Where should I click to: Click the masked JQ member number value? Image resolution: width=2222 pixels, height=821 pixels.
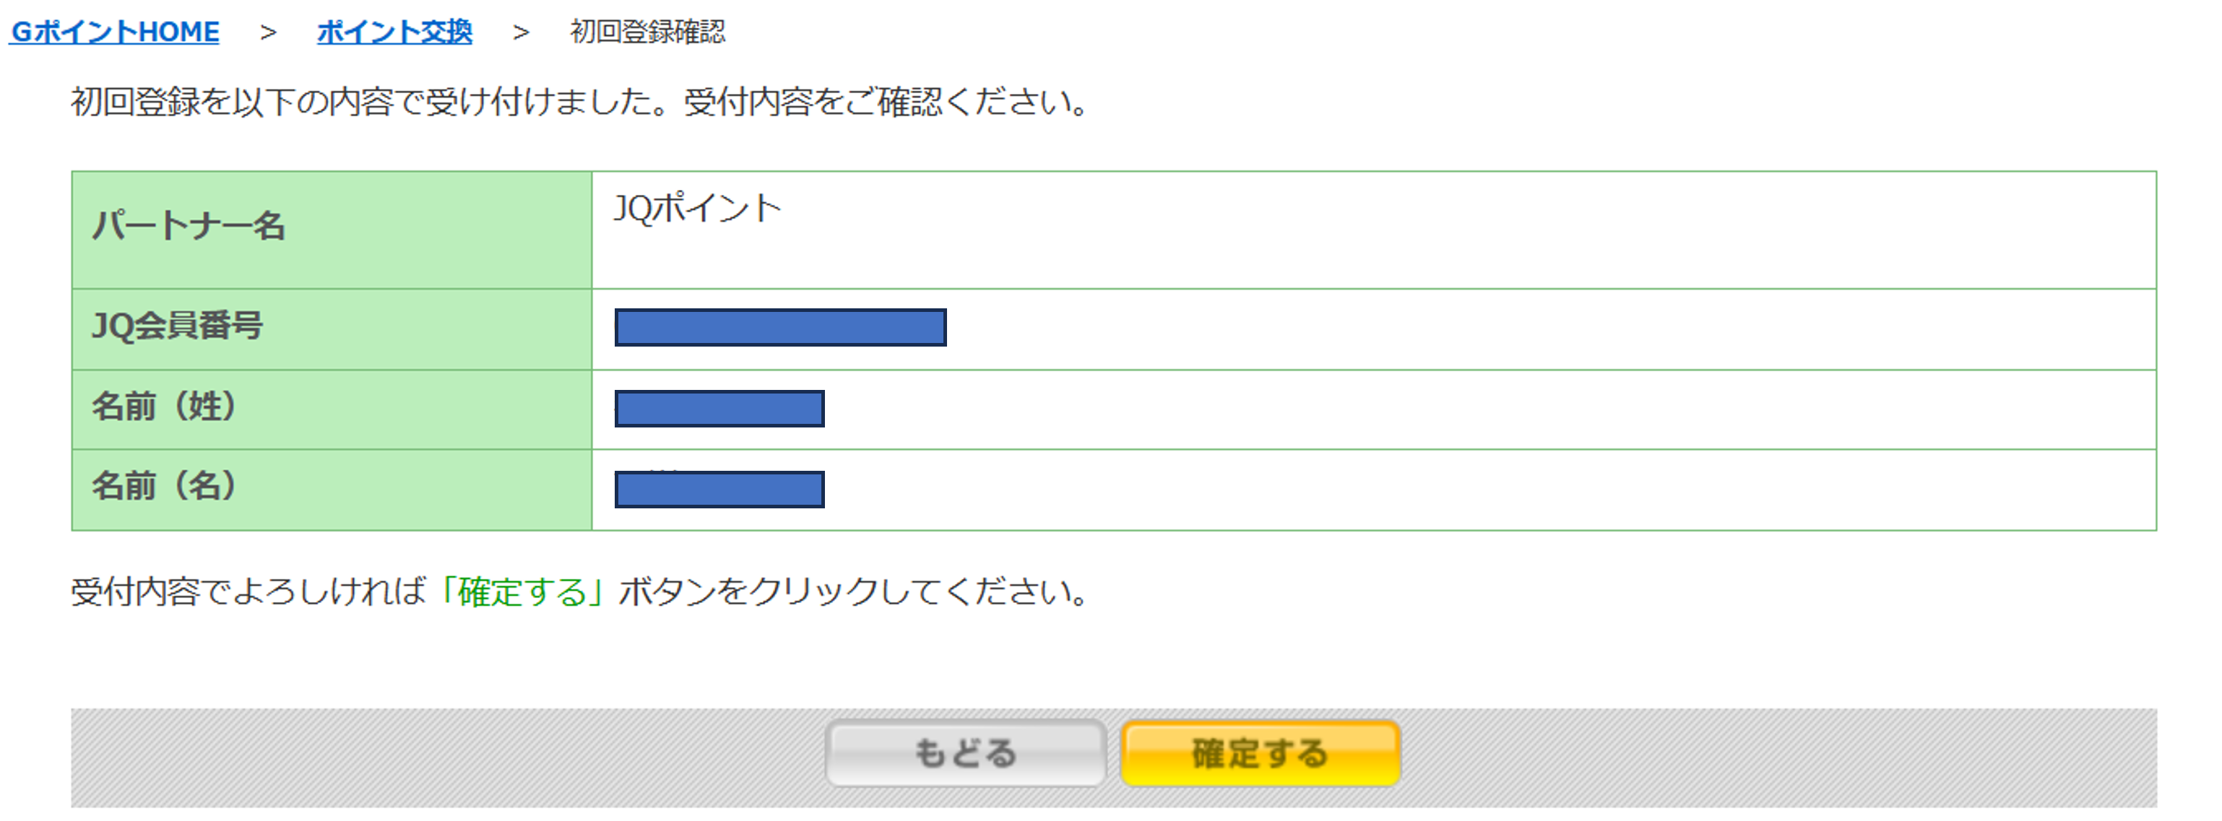point(779,328)
